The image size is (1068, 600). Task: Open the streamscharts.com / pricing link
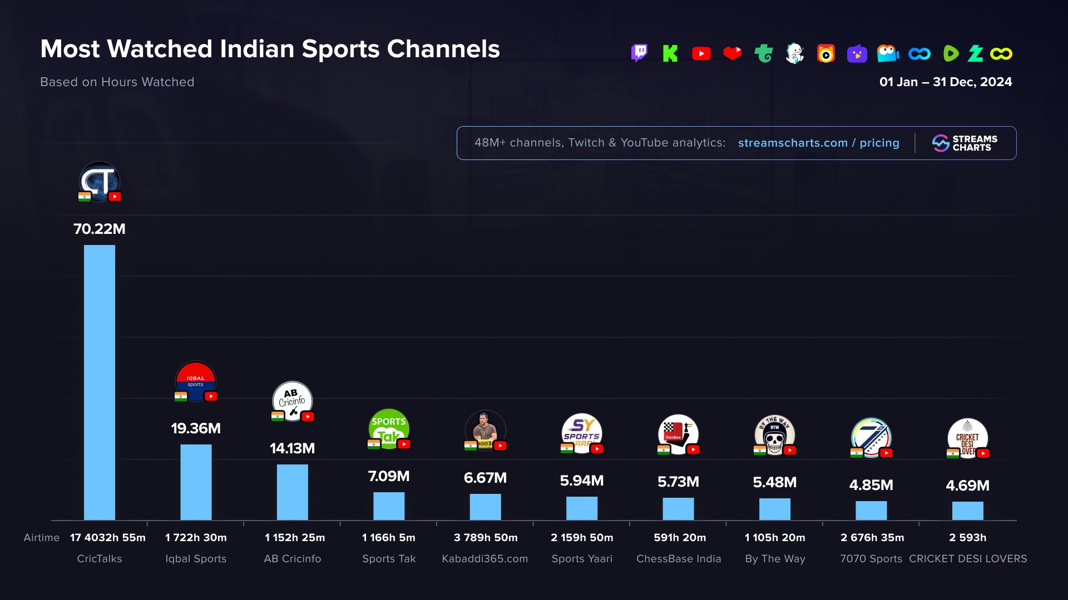pos(818,143)
